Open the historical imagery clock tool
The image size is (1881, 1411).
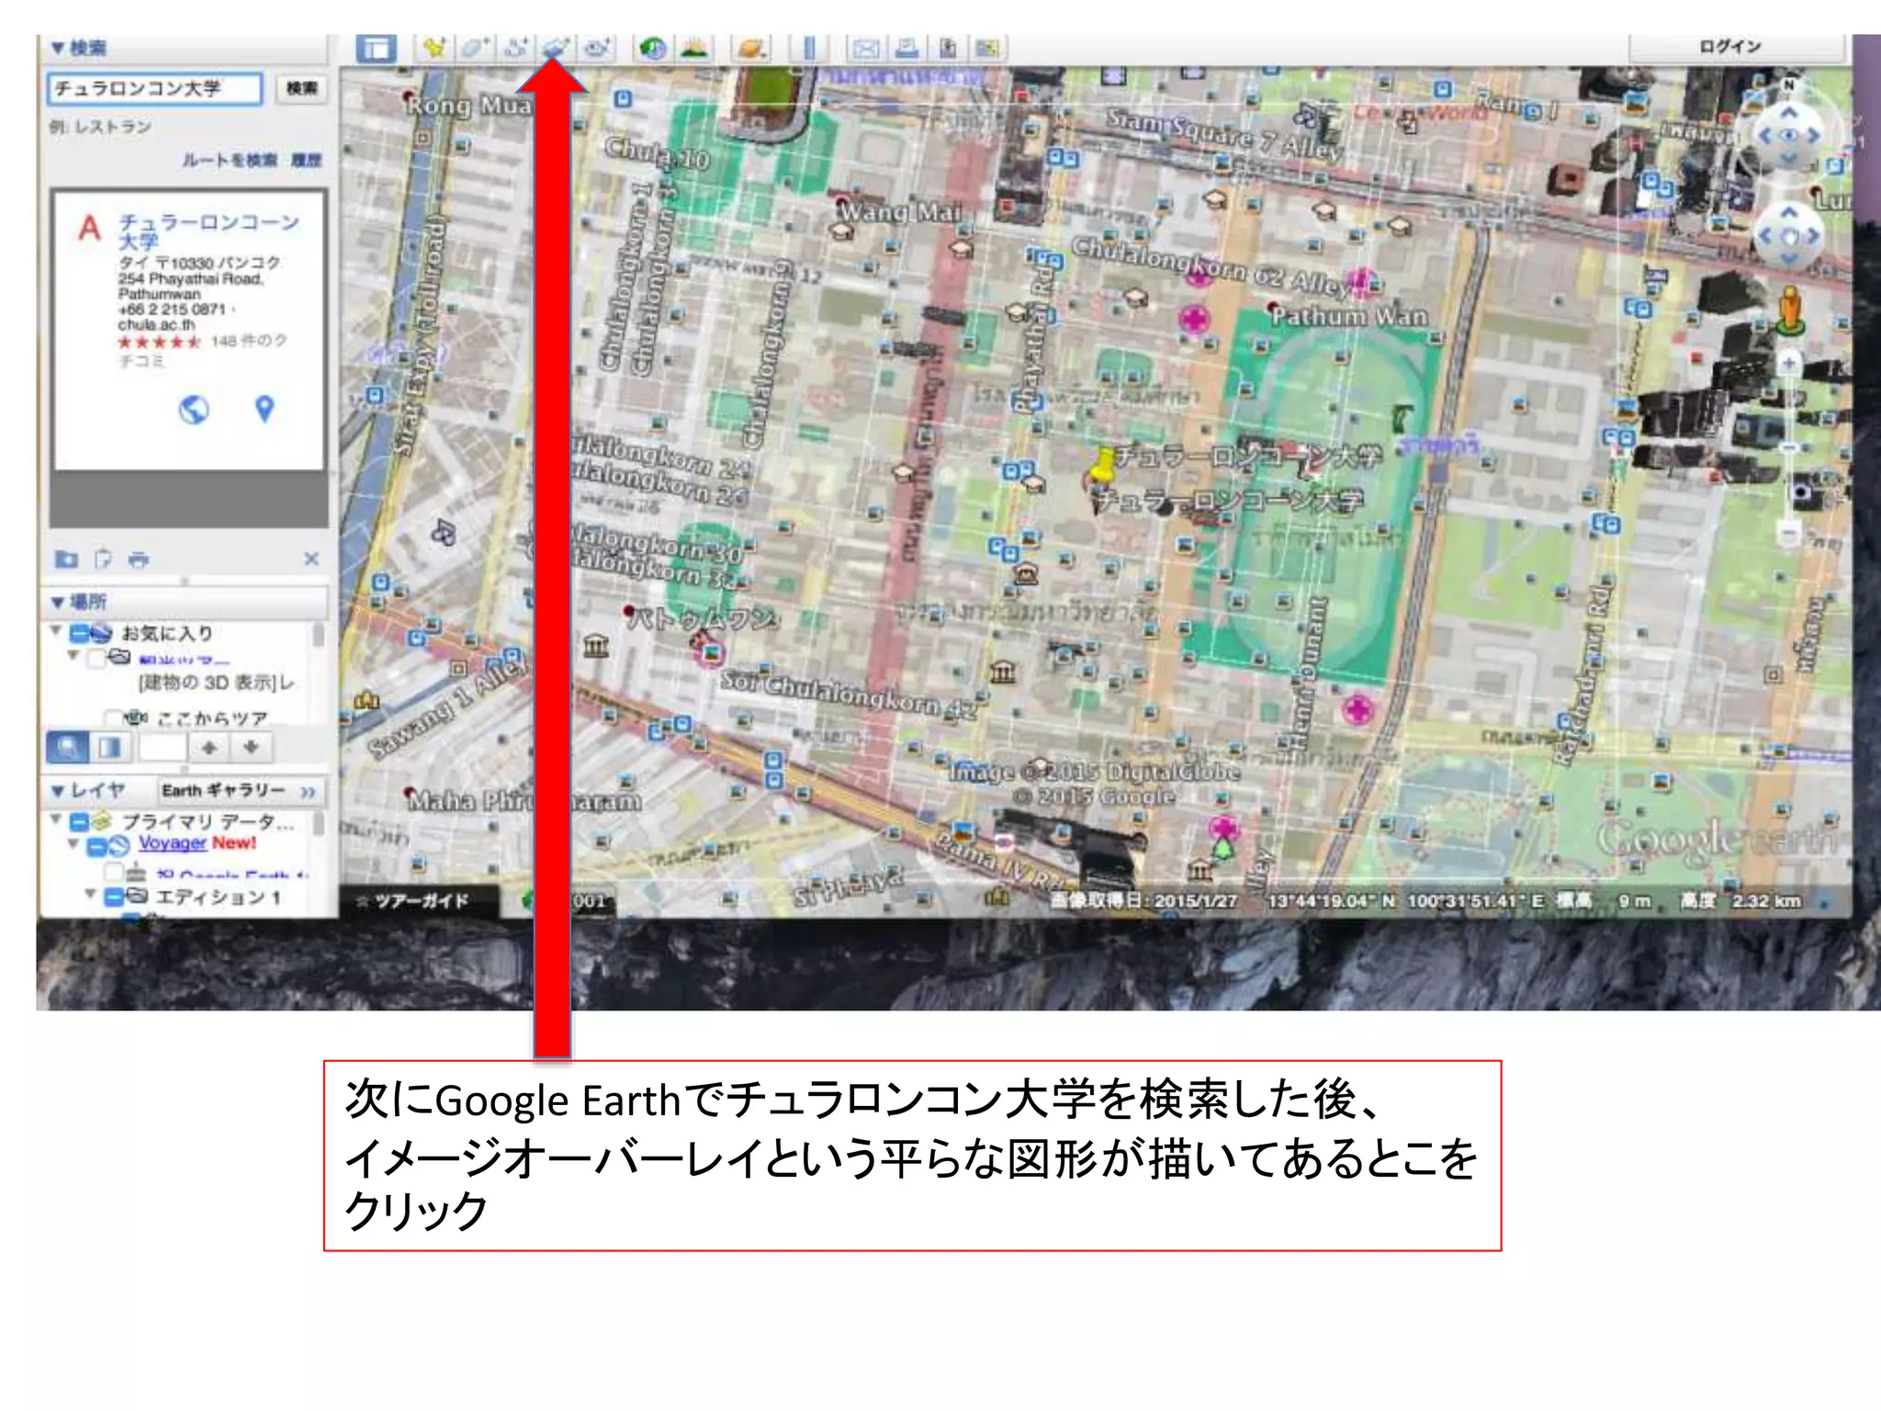(x=653, y=48)
